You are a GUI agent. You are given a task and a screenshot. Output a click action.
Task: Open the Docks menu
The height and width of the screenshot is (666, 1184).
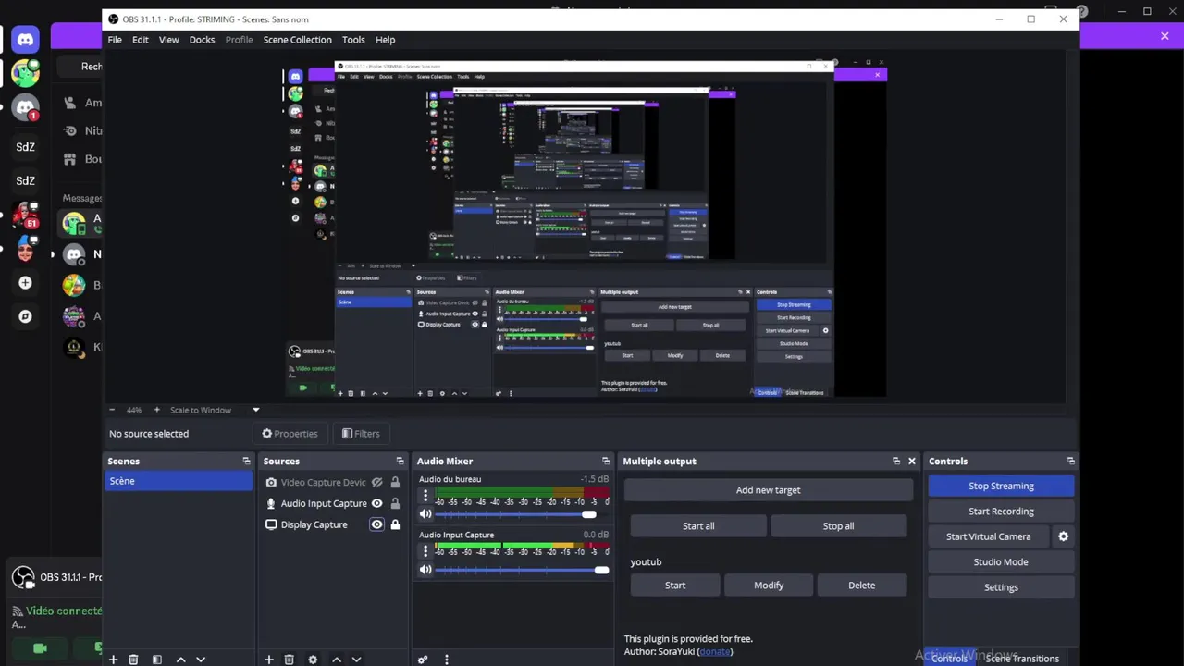[202, 40]
